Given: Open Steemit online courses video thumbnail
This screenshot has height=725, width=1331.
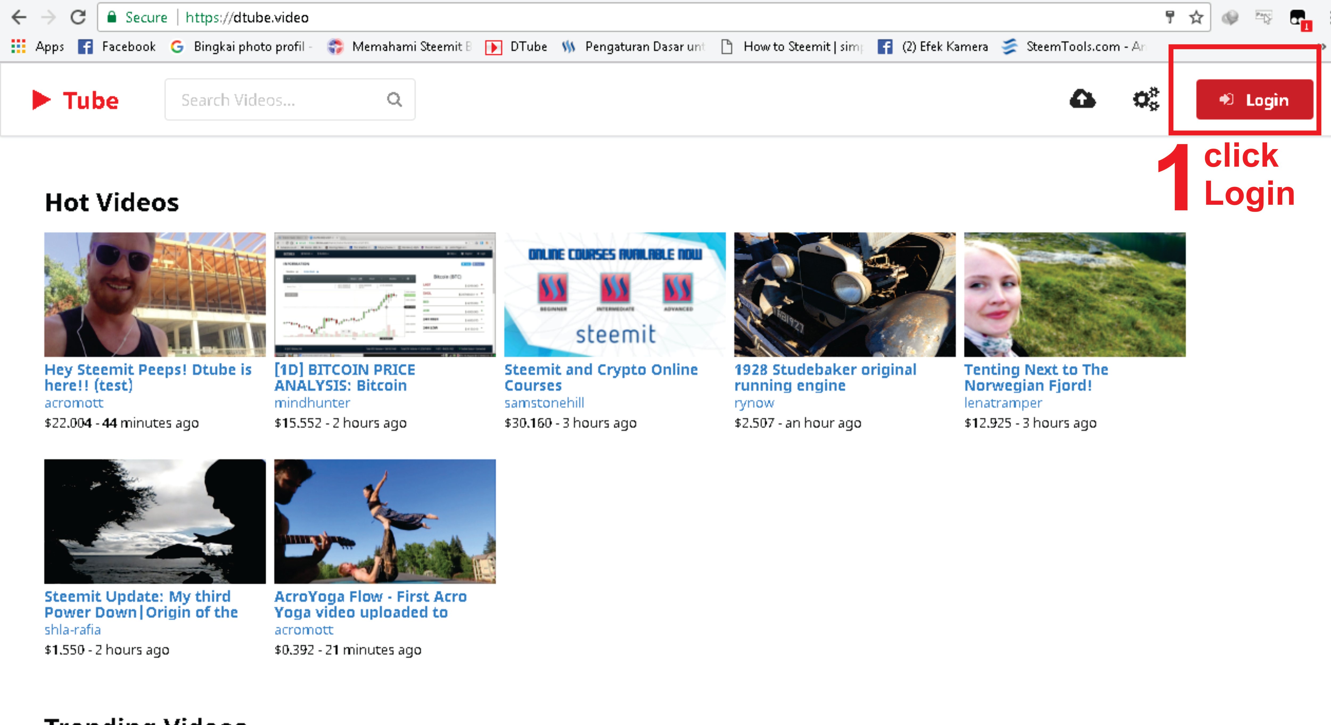Looking at the screenshot, I should [615, 294].
